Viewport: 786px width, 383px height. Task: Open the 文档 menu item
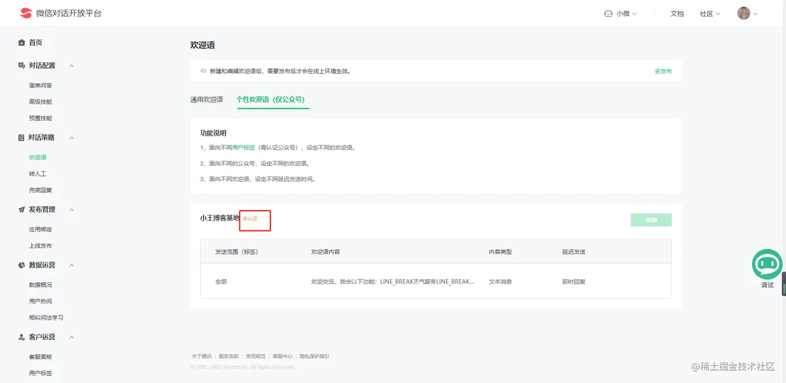click(x=677, y=13)
